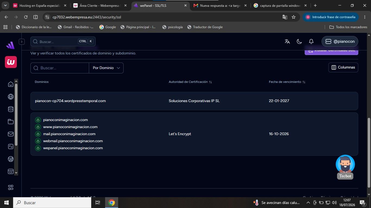Click Instalar Certificado SSL button
The image size is (371, 208).
331,51
